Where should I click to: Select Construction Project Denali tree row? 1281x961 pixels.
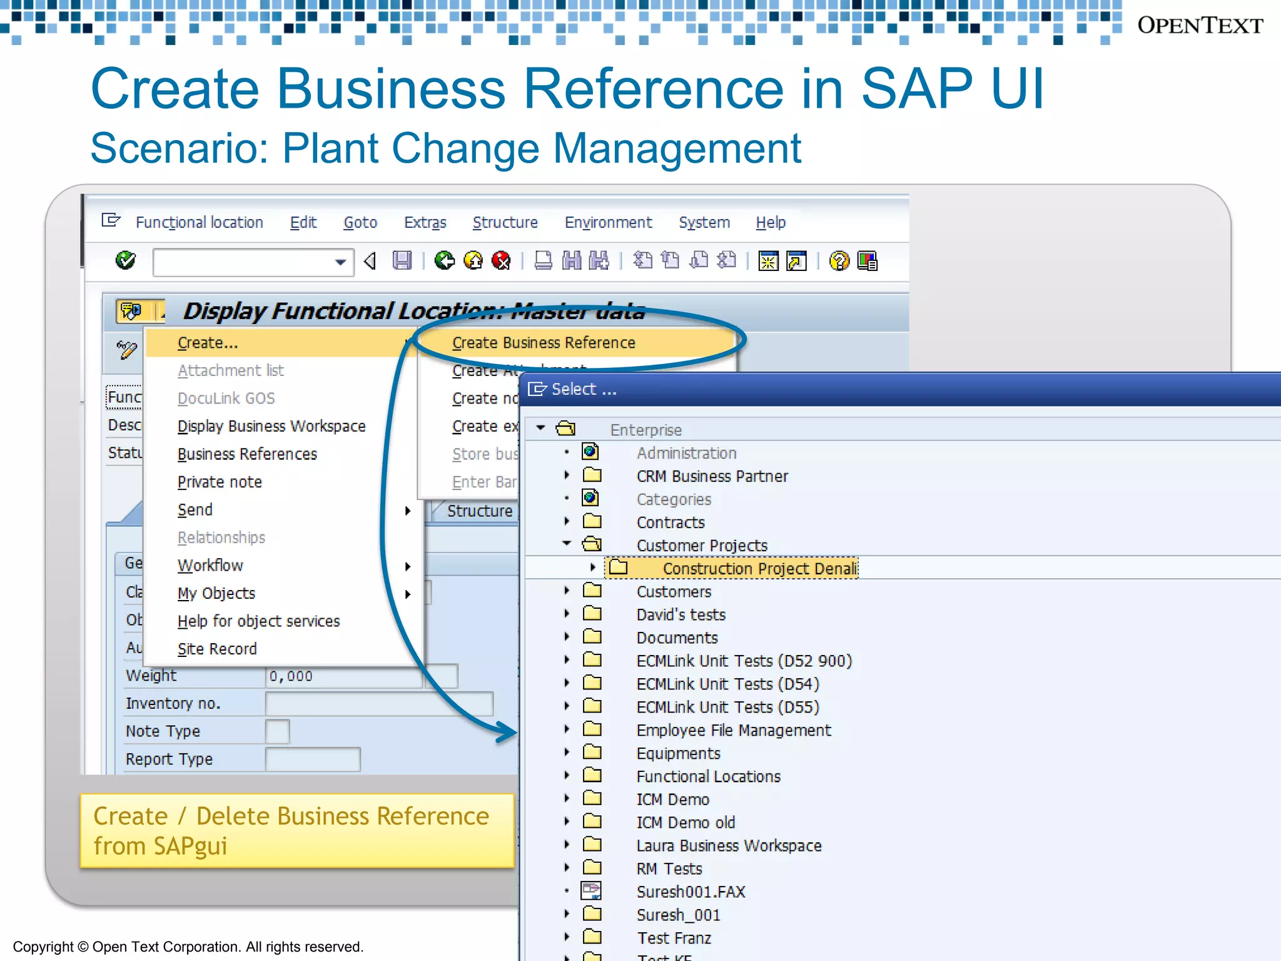(732, 568)
